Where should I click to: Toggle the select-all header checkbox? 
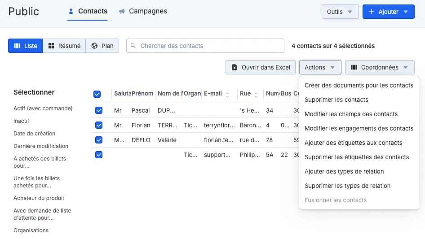pos(97,94)
